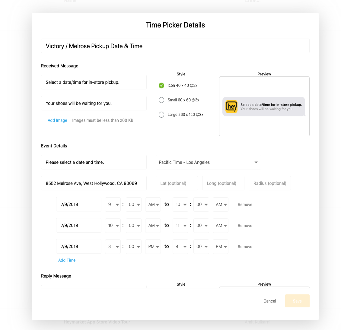
Task: Remove the 3 PM to 4 PM slot
Action: coord(245,247)
